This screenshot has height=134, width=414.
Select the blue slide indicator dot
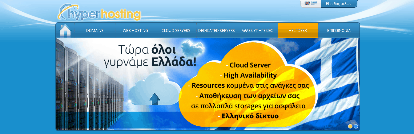tap(356, 126)
